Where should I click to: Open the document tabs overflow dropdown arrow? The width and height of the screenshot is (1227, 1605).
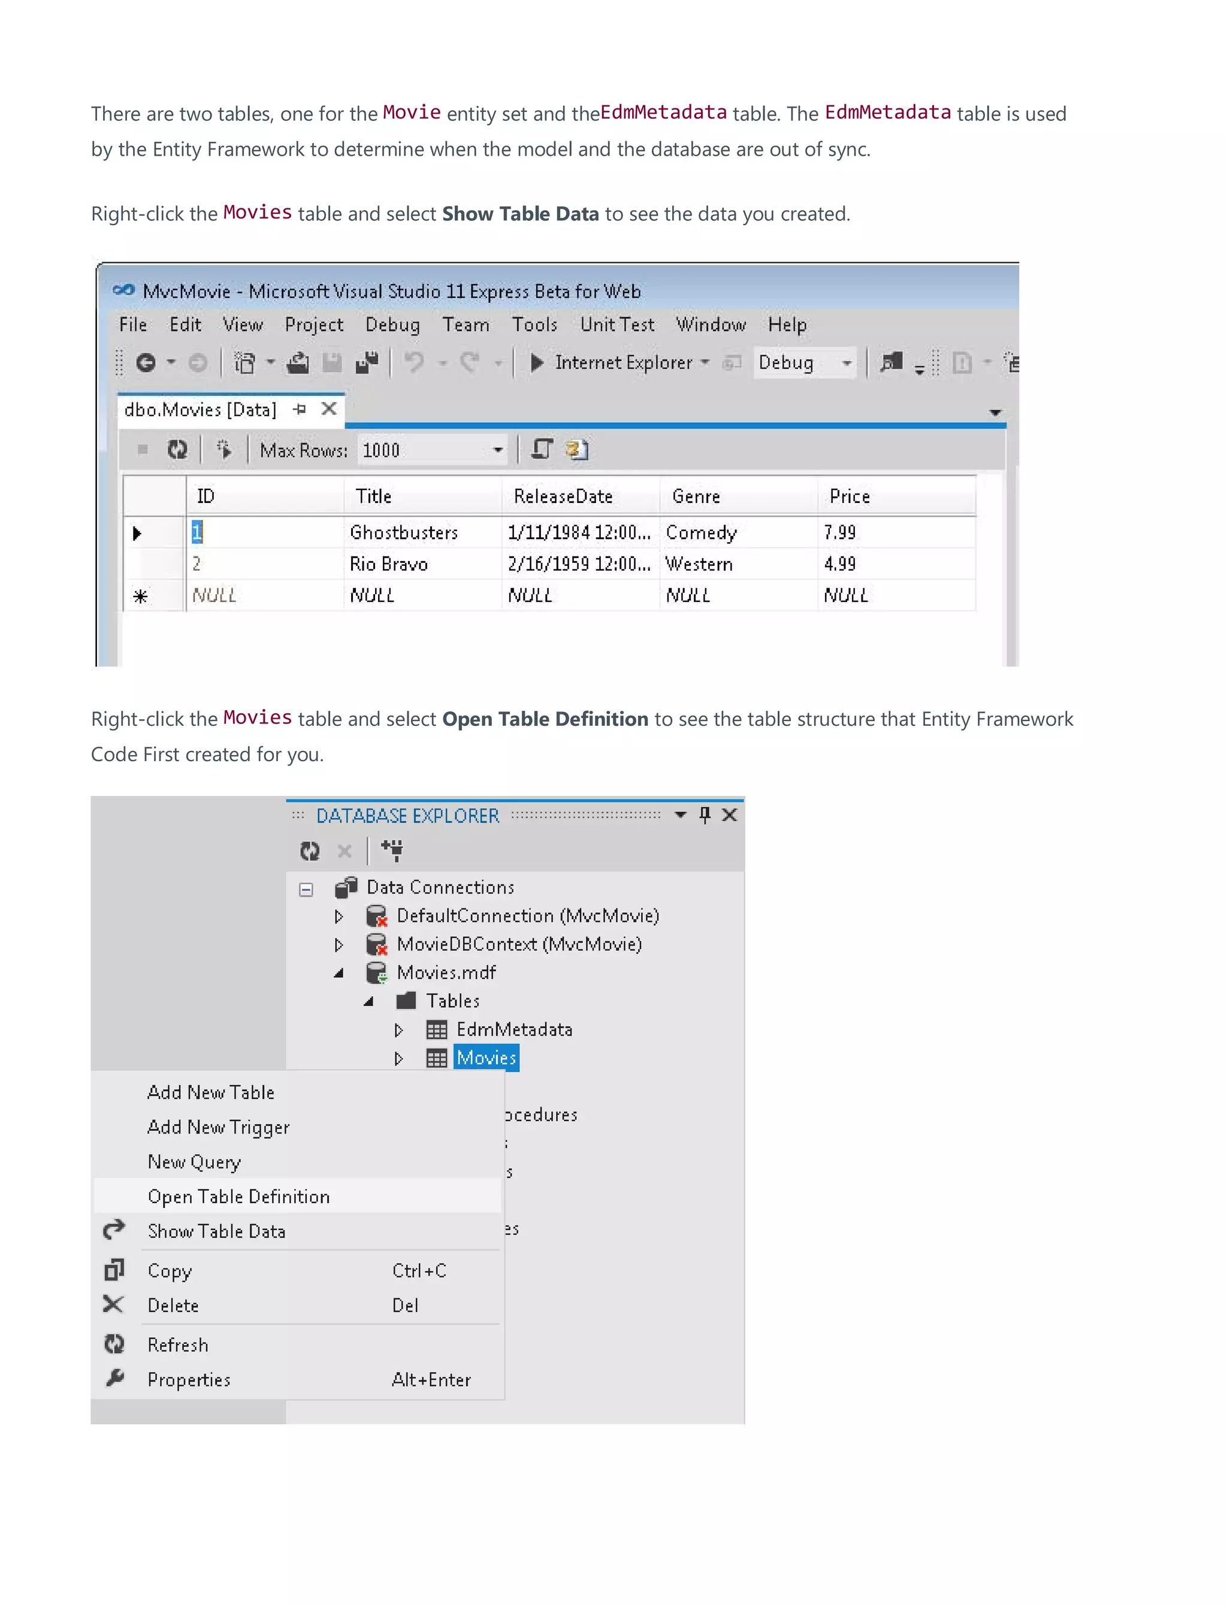tap(996, 413)
